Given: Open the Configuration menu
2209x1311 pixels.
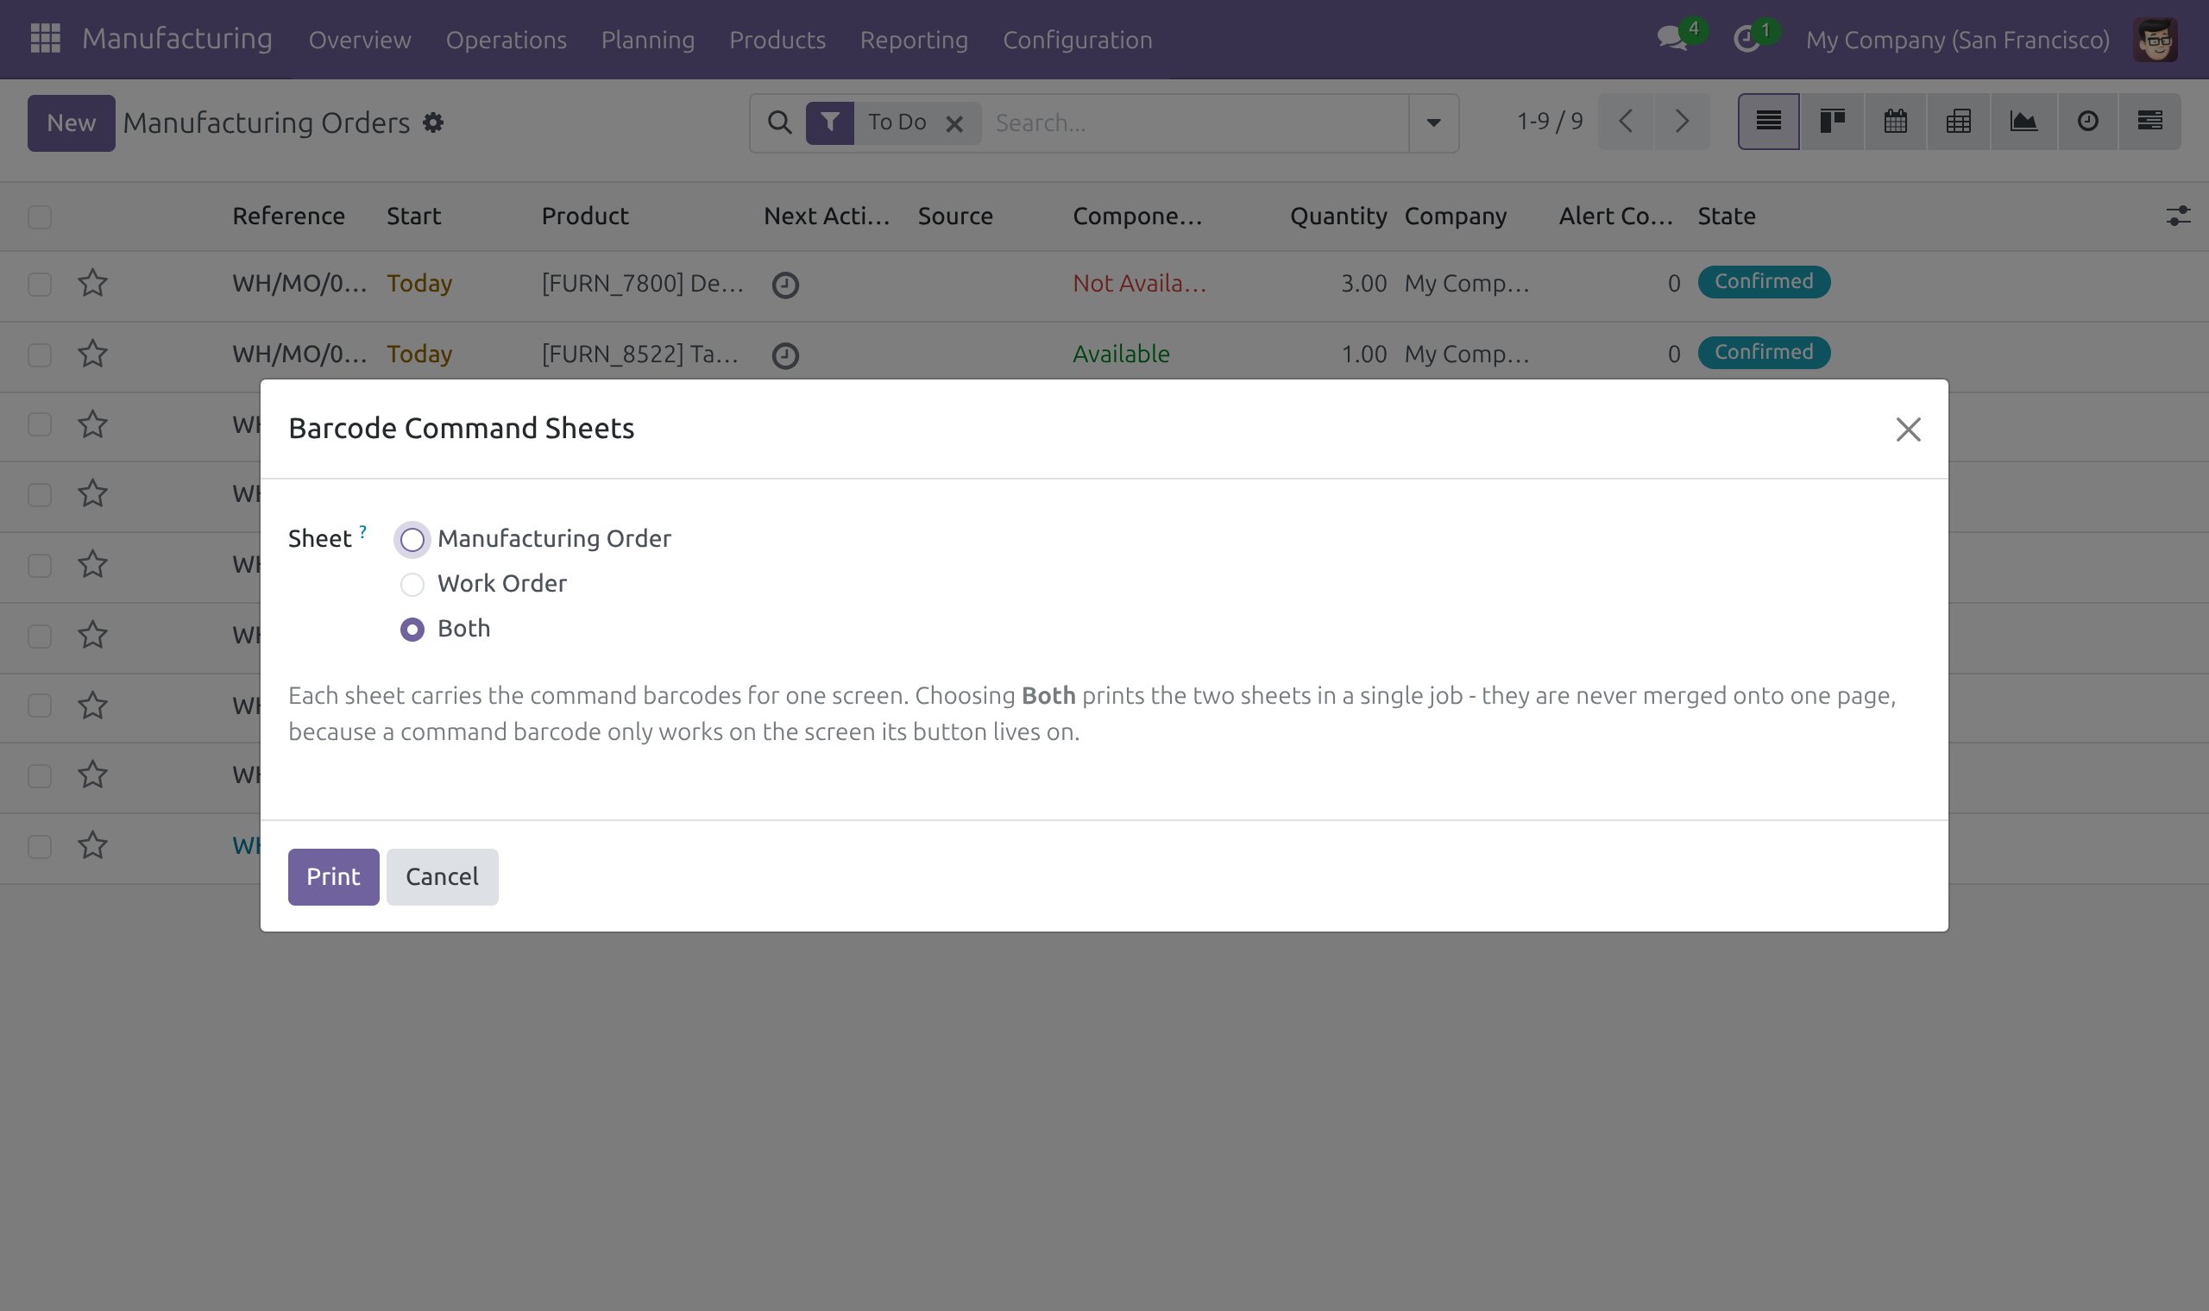Looking at the screenshot, I should [x=1077, y=40].
